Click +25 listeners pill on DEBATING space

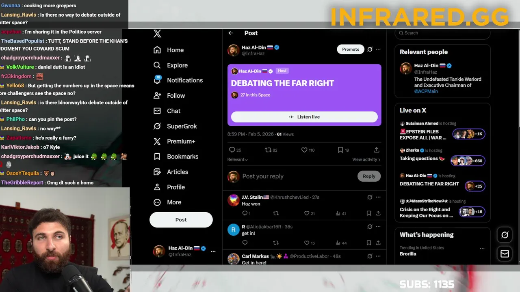click(x=475, y=186)
